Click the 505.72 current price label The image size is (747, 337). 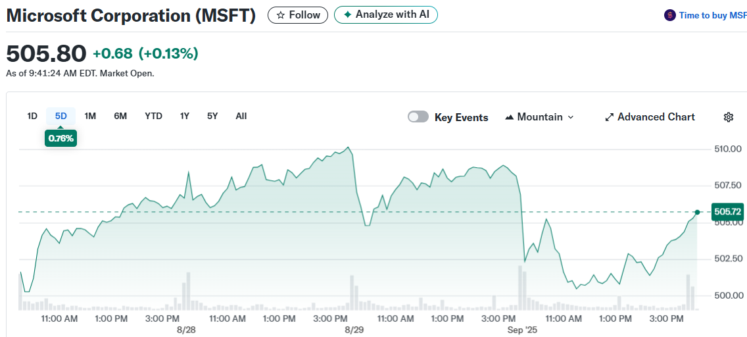click(x=728, y=212)
